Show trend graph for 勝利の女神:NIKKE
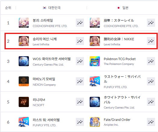 tap(151, 41)
